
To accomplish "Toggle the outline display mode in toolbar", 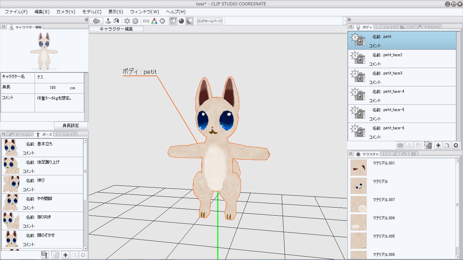I will 173,21.
